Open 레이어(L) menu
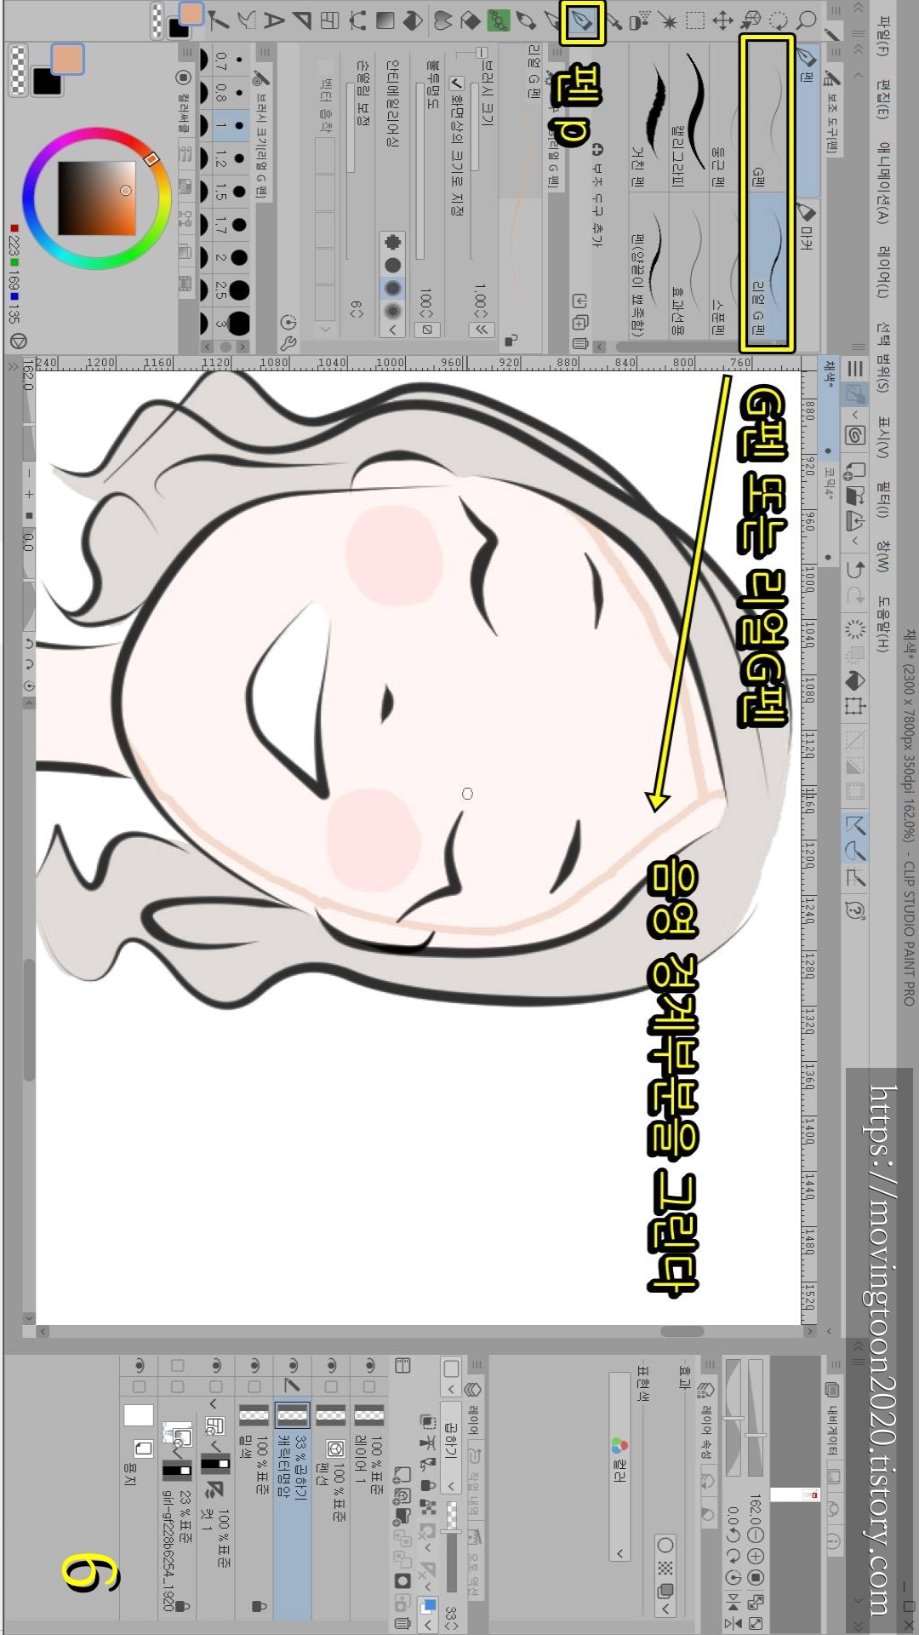This screenshot has width=919, height=1635. tap(883, 272)
